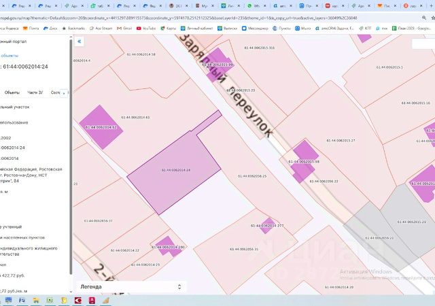Open blue monitor icon in taskbar

point(8,300)
